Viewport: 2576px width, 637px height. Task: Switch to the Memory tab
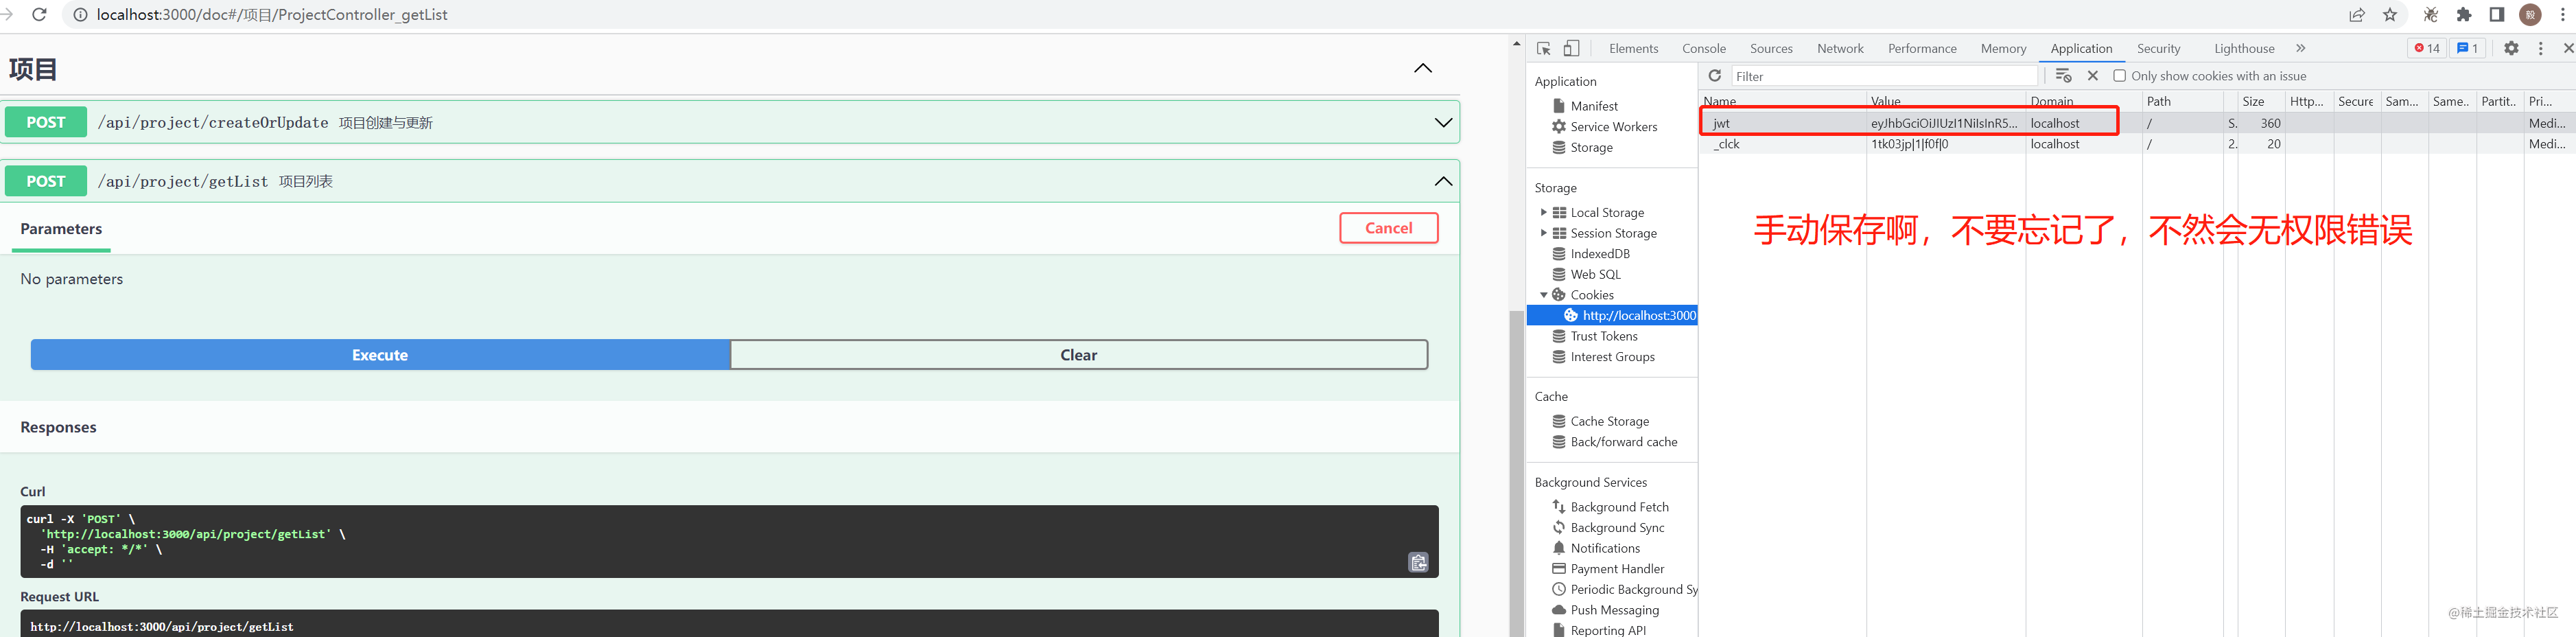[2003, 48]
